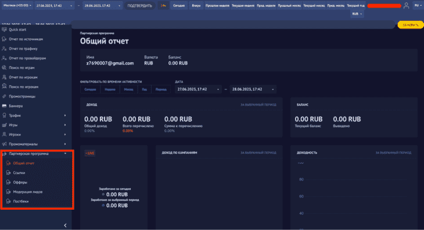Open the top-bar end date 28.06.2023 dropdown
Image resolution: width=424 pixels, height=230 pixels.
(102, 5)
